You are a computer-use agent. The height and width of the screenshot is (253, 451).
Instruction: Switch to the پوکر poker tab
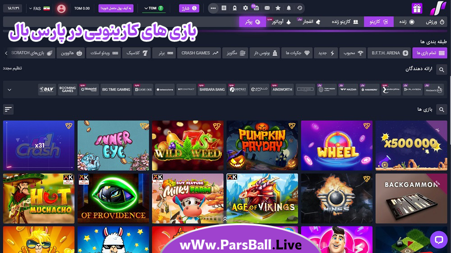253,22
